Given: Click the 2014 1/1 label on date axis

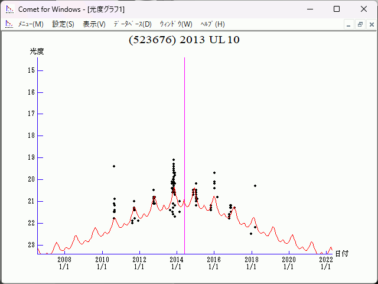Looking at the screenshot, I should click(x=176, y=263).
